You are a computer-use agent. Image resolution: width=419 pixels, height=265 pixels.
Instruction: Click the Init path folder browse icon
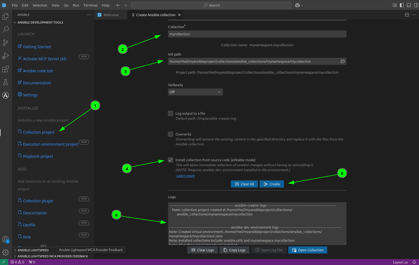click(x=343, y=61)
